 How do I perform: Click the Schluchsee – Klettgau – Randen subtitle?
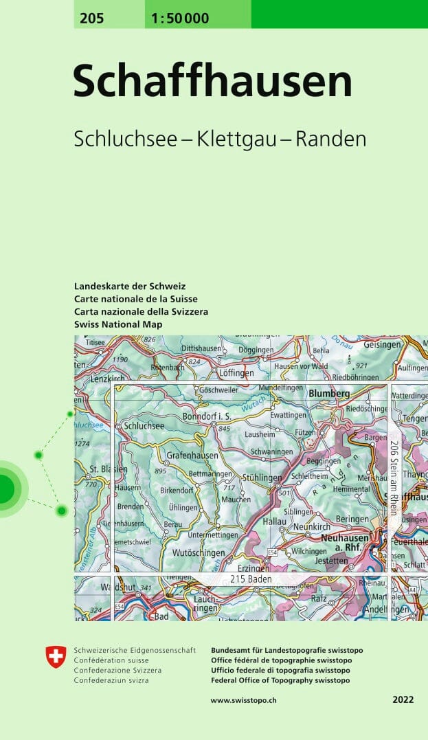click(x=220, y=139)
